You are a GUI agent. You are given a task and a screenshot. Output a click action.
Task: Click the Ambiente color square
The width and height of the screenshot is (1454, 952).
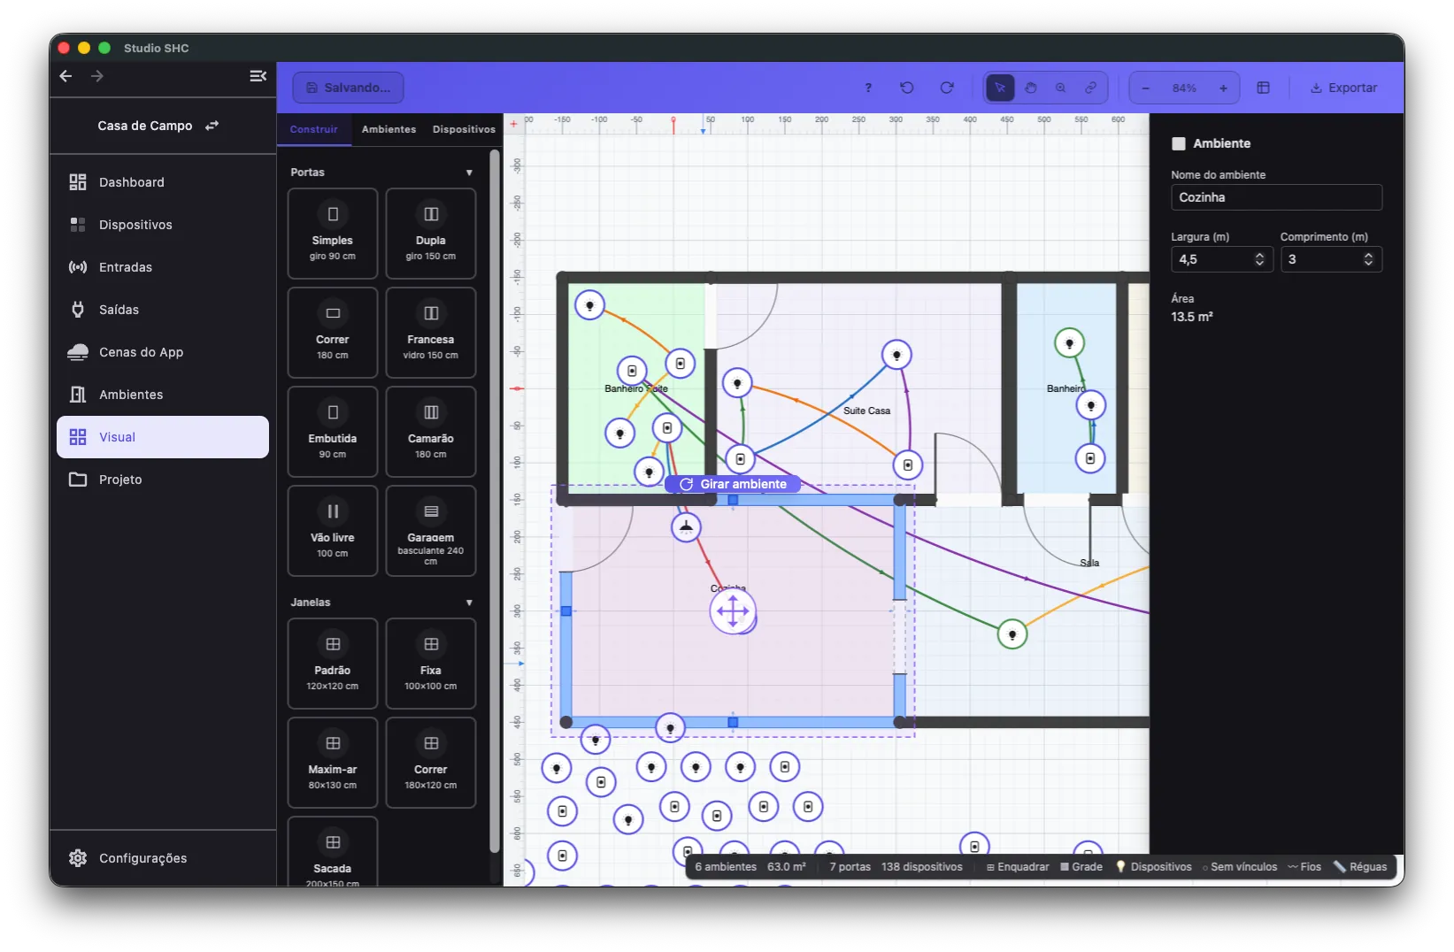(x=1179, y=143)
